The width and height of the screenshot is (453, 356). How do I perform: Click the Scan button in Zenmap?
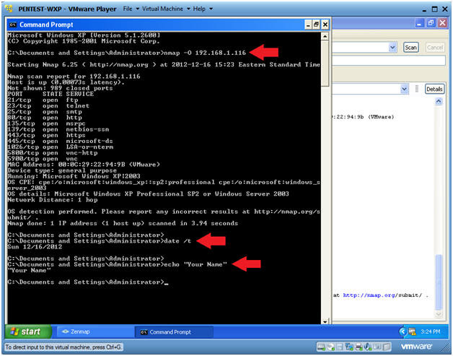point(410,48)
